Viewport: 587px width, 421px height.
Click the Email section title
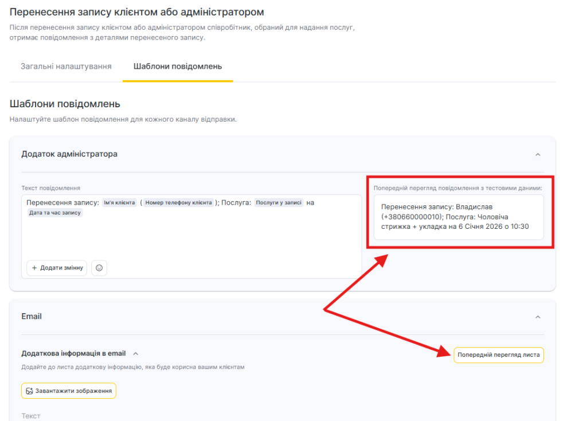[x=32, y=317]
